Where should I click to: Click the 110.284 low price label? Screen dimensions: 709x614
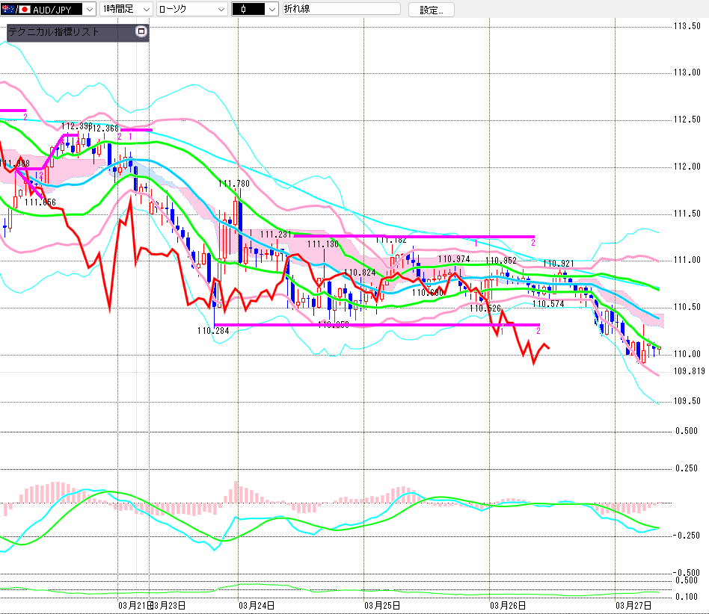tap(212, 330)
